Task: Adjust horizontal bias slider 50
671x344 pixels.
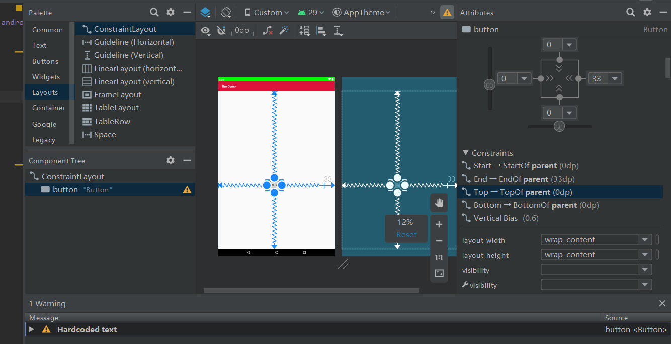Action: tap(559, 127)
